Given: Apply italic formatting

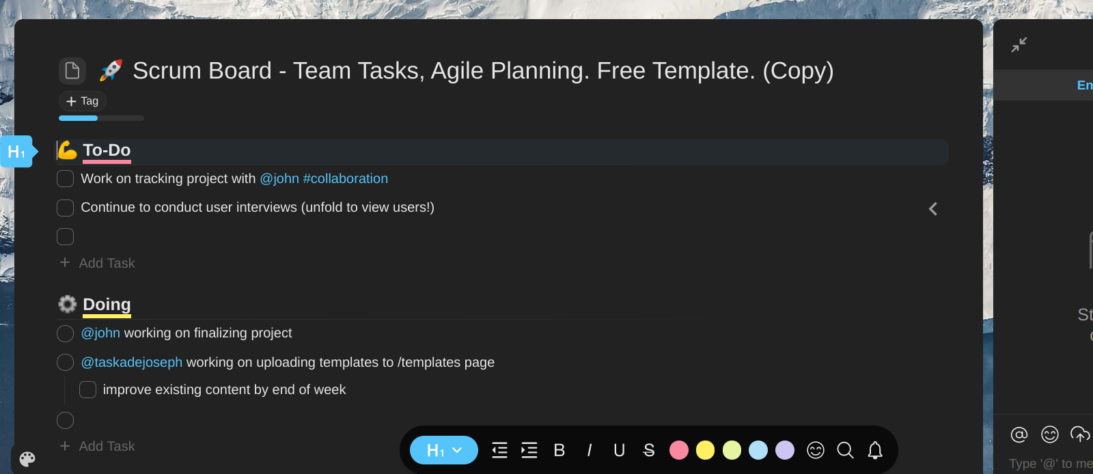Looking at the screenshot, I should [x=590, y=450].
